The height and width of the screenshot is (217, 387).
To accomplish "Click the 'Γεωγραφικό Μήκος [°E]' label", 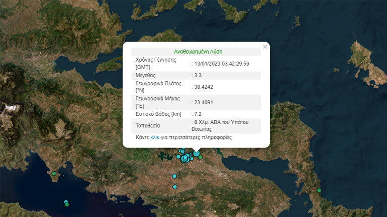I will point(157,102).
